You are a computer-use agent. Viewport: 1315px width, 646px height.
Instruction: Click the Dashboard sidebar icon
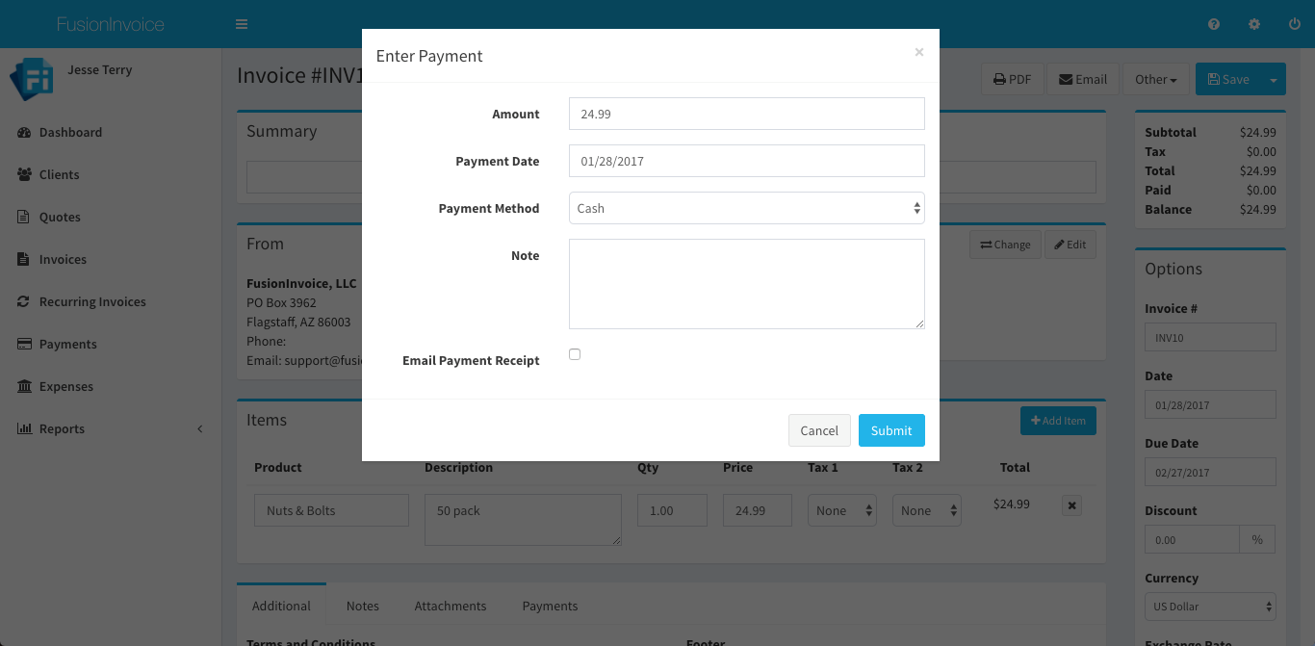point(24,133)
